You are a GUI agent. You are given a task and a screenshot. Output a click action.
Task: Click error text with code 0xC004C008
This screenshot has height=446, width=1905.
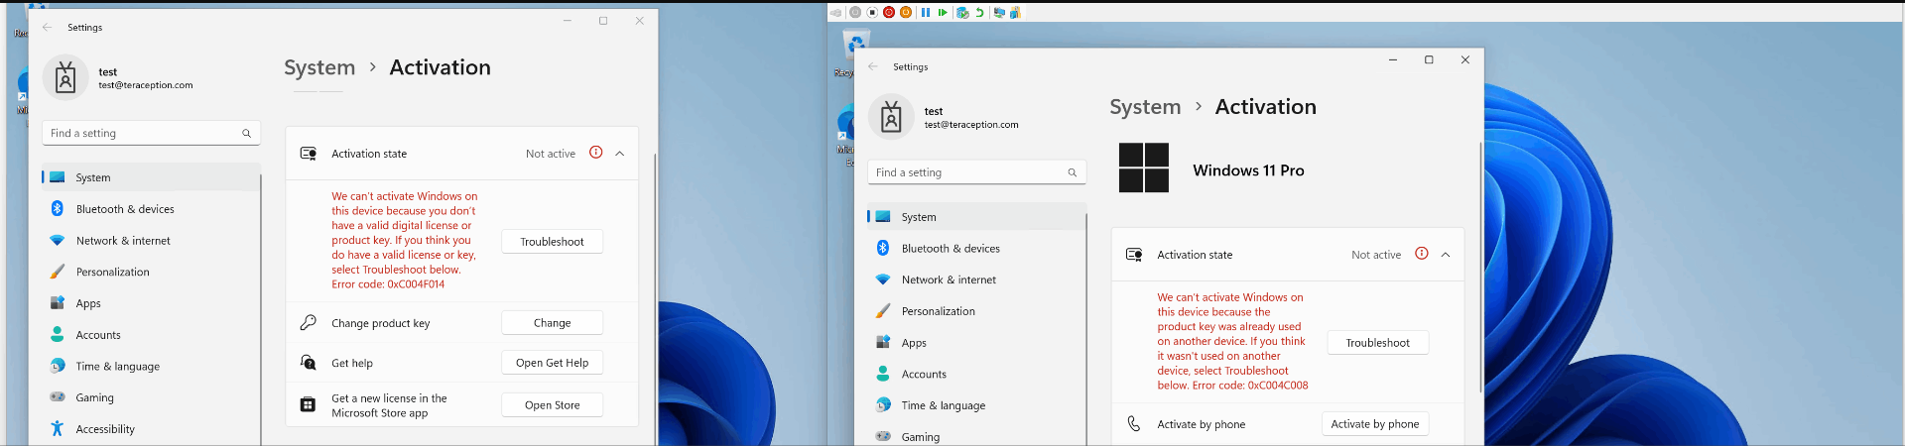click(1232, 341)
